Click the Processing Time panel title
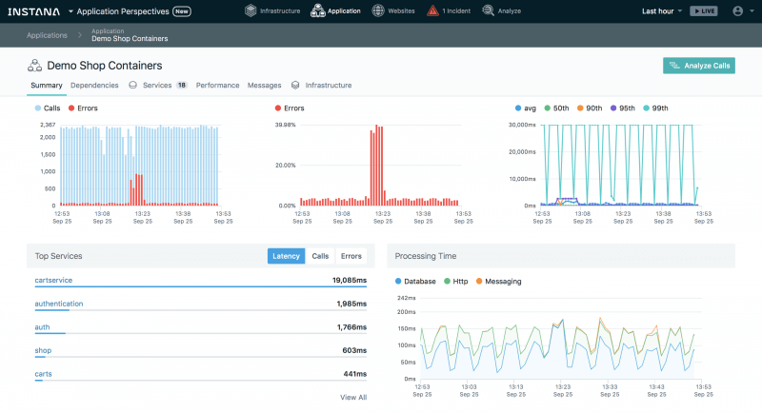 (x=426, y=256)
